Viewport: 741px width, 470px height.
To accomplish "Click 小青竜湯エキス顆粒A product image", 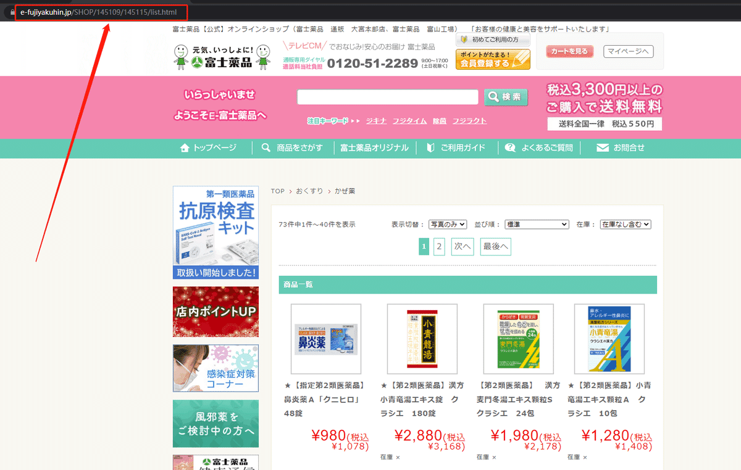I will coord(609,339).
